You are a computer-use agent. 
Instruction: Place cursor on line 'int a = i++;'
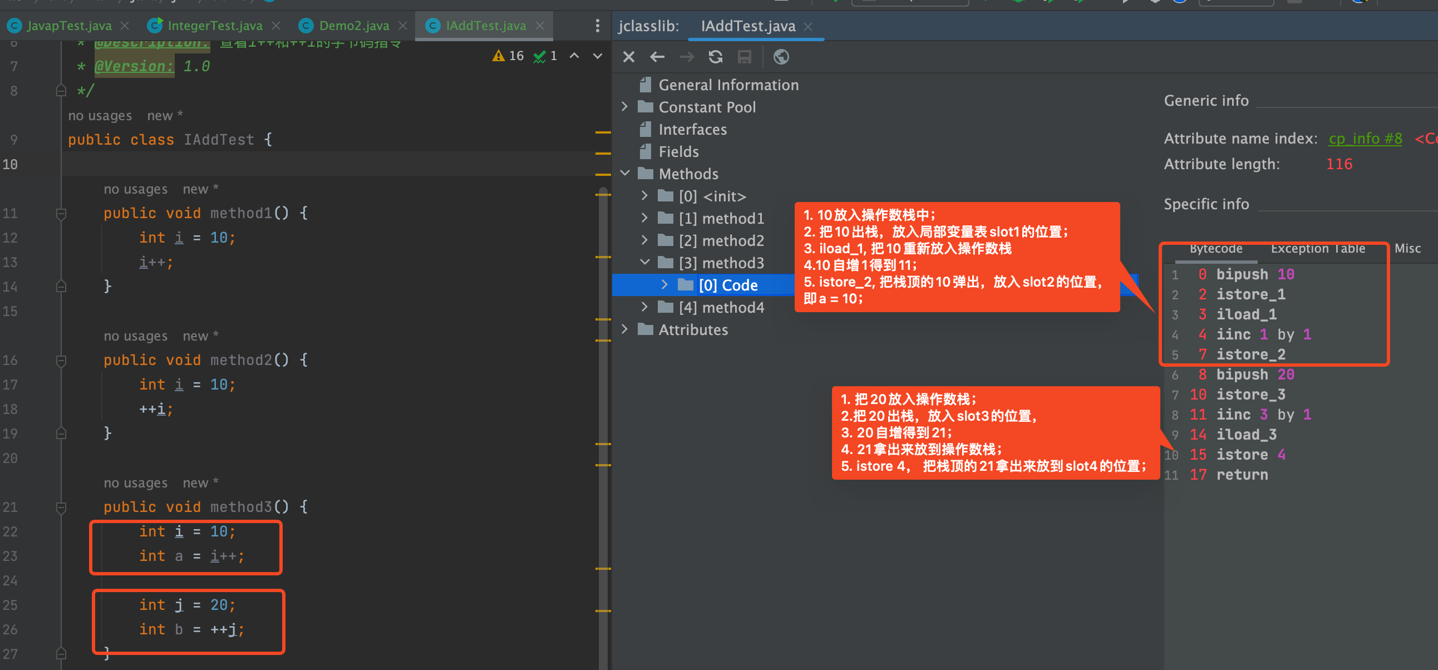click(x=191, y=556)
